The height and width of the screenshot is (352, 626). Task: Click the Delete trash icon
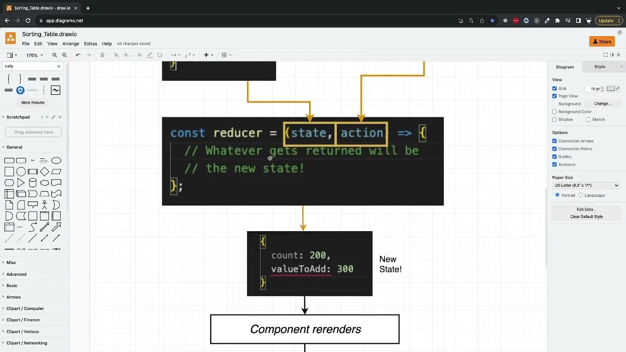tap(102, 55)
